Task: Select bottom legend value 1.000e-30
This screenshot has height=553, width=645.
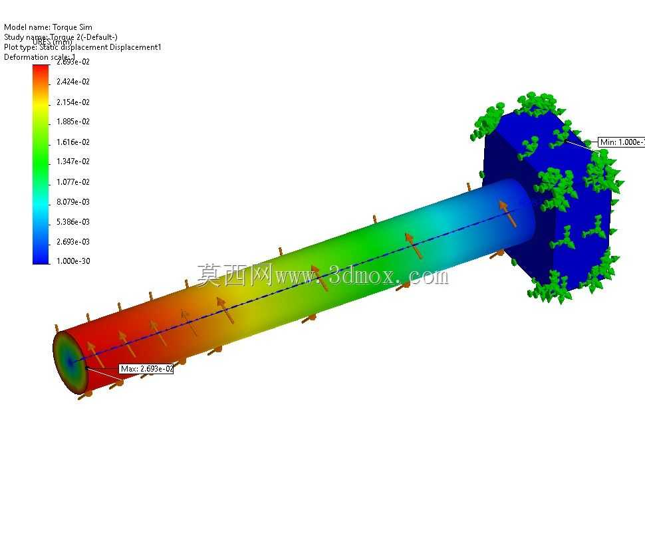Action: (72, 261)
